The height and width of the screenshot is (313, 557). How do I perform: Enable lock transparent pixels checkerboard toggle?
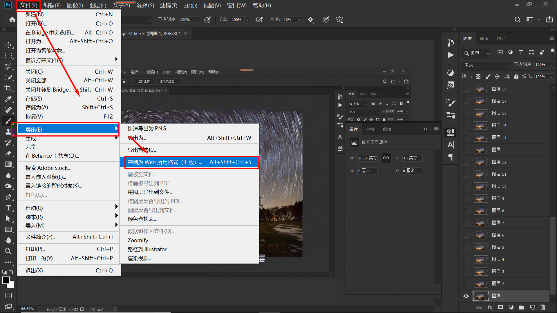(x=478, y=76)
